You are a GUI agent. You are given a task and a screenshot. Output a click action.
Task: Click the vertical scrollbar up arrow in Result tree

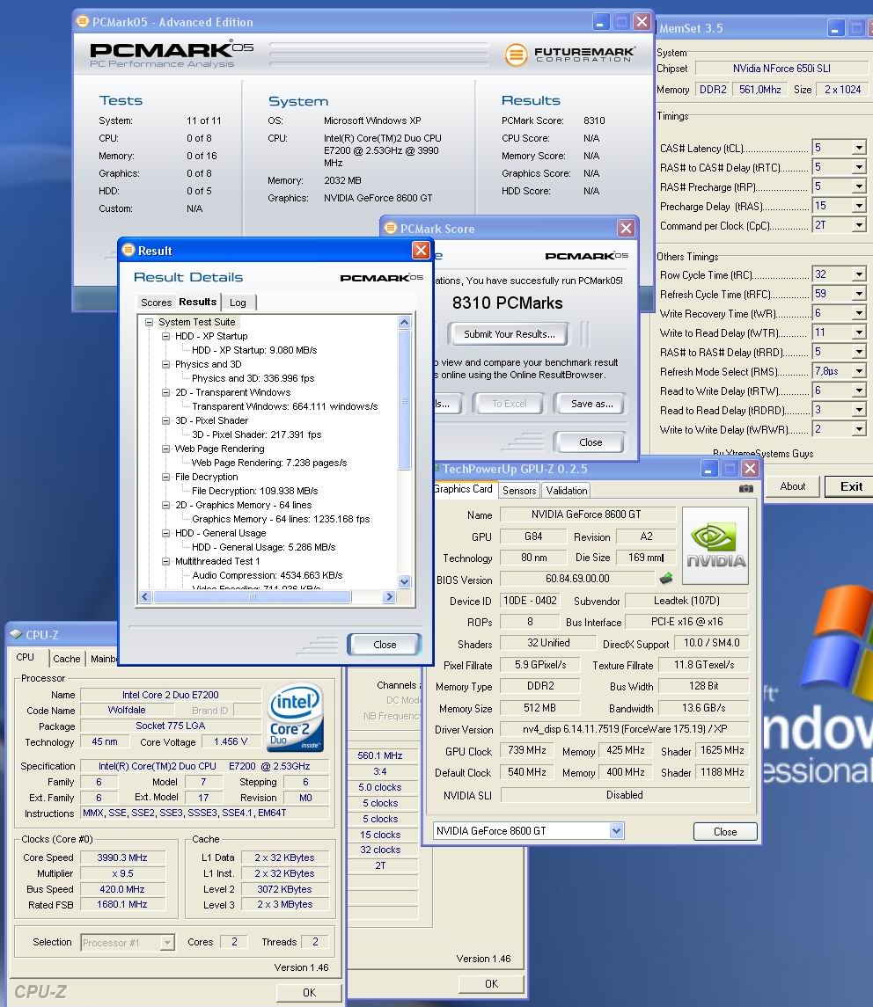tap(404, 323)
